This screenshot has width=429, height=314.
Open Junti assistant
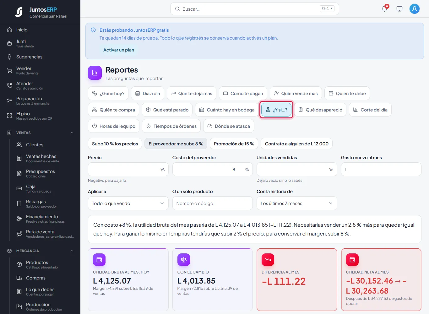click(x=40, y=44)
